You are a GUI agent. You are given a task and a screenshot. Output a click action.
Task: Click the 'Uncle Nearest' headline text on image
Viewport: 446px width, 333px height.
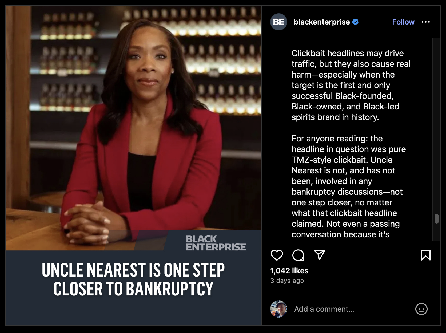133,279
